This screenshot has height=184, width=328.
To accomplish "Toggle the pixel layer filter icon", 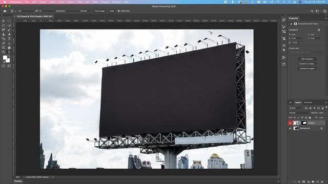I will (x=306, y=108).
